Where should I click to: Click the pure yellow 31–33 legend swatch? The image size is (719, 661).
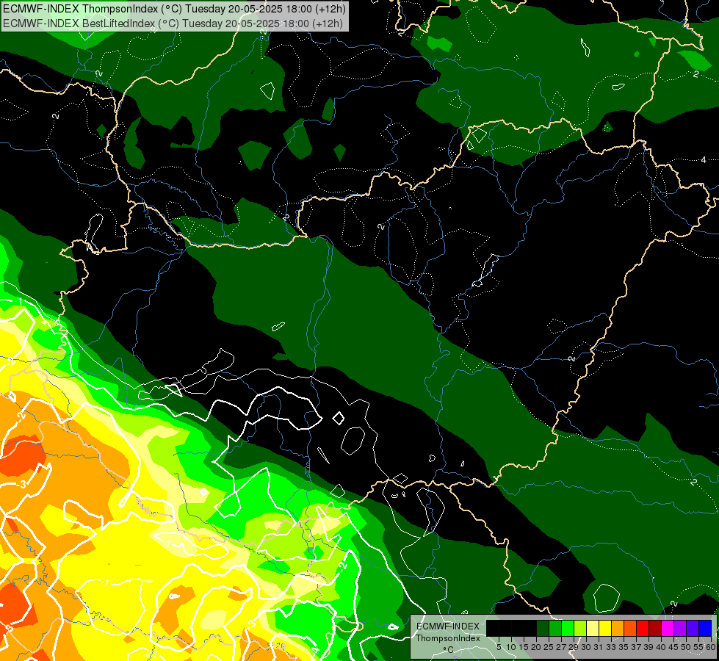point(605,628)
